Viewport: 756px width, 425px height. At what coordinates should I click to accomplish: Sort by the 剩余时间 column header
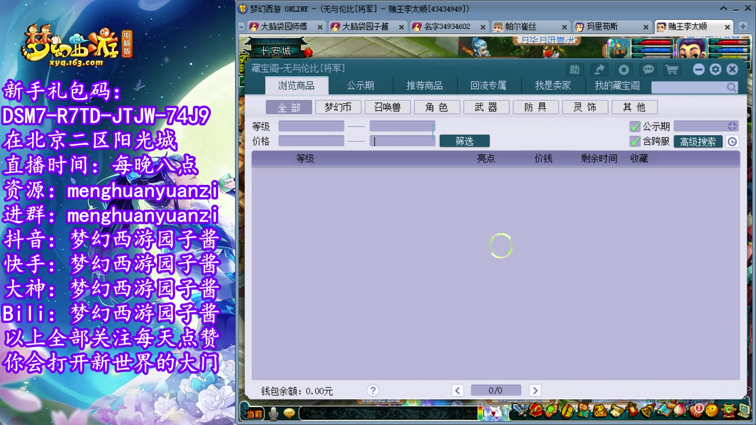click(599, 159)
